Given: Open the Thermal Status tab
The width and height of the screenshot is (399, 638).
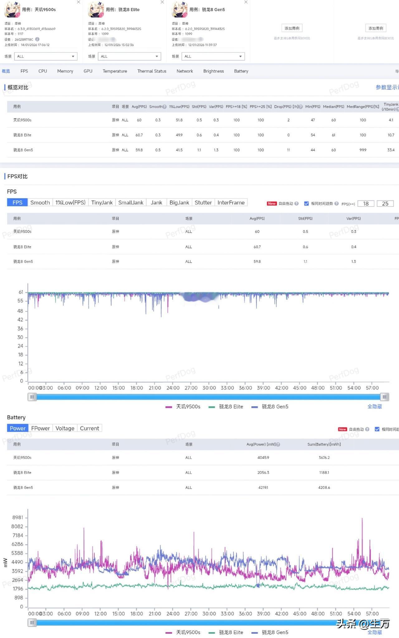Looking at the screenshot, I should [x=152, y=71].
